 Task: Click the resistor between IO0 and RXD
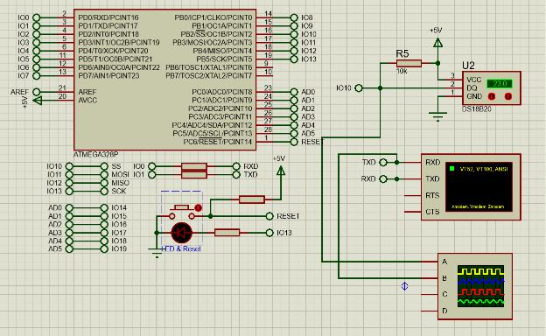[194, 166]
